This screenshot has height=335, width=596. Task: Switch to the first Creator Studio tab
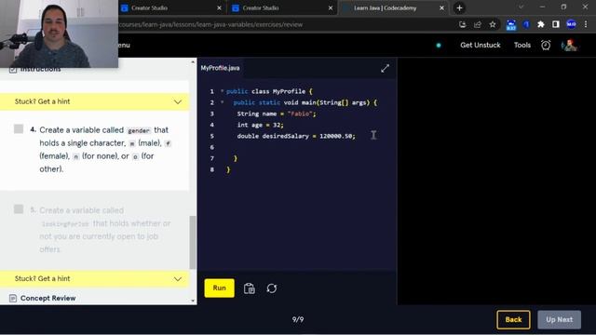[171, 8]
